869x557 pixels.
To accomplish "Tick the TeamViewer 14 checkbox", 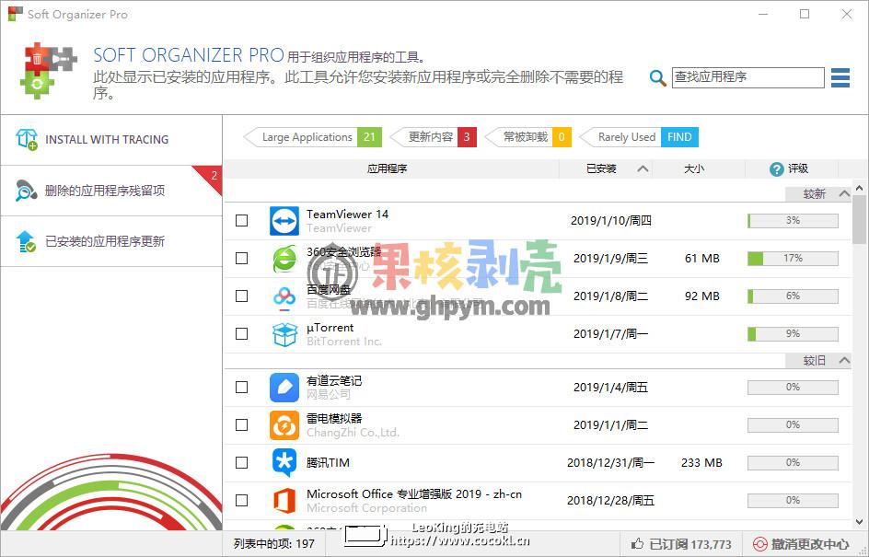I will pos(241,221).
